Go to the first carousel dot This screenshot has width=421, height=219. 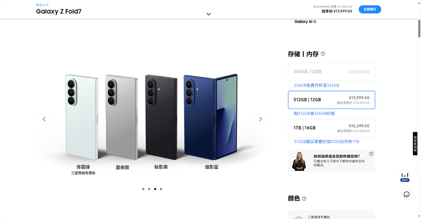coord(143,189)
